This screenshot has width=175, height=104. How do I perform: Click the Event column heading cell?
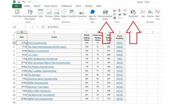[54, 37]
